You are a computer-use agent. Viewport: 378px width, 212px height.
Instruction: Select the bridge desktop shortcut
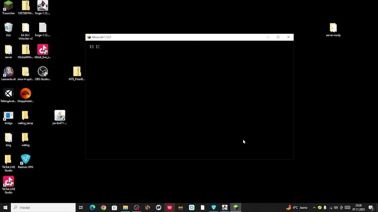8,118
